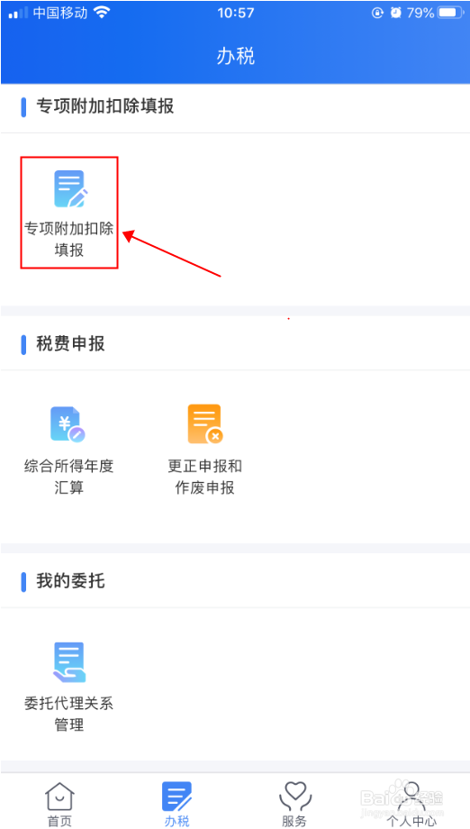
Task: Select the 个人中心 tab label
Action: click(411, 821)
